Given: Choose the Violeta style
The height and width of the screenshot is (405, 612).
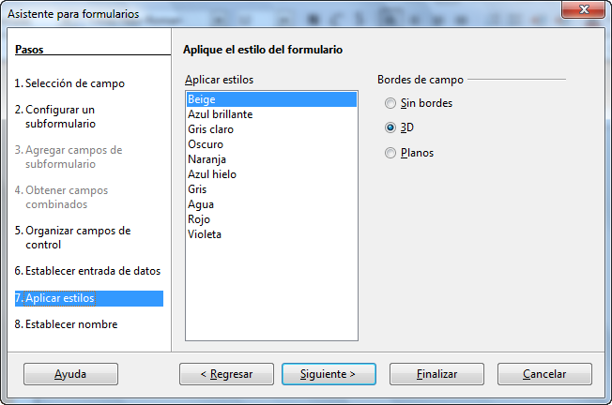Looking at the screenshot, I should (271, 234).
